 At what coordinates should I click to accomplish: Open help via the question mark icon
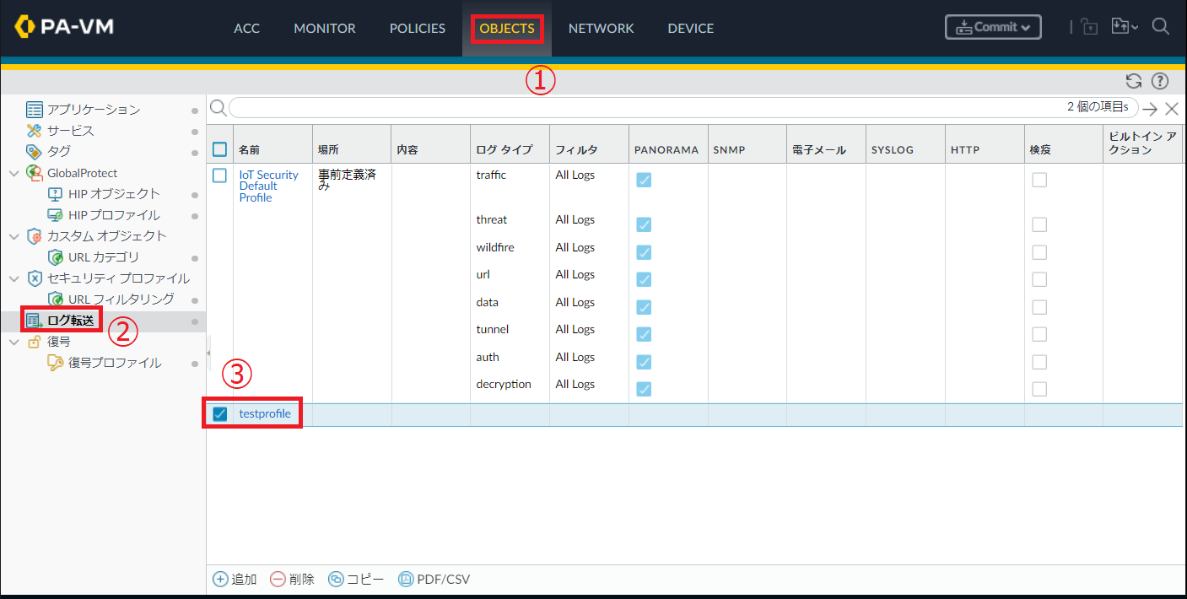[1160, 81]
